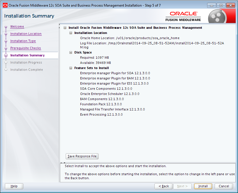Click Save Response File

pyautogui.click(x=82, y=156)
